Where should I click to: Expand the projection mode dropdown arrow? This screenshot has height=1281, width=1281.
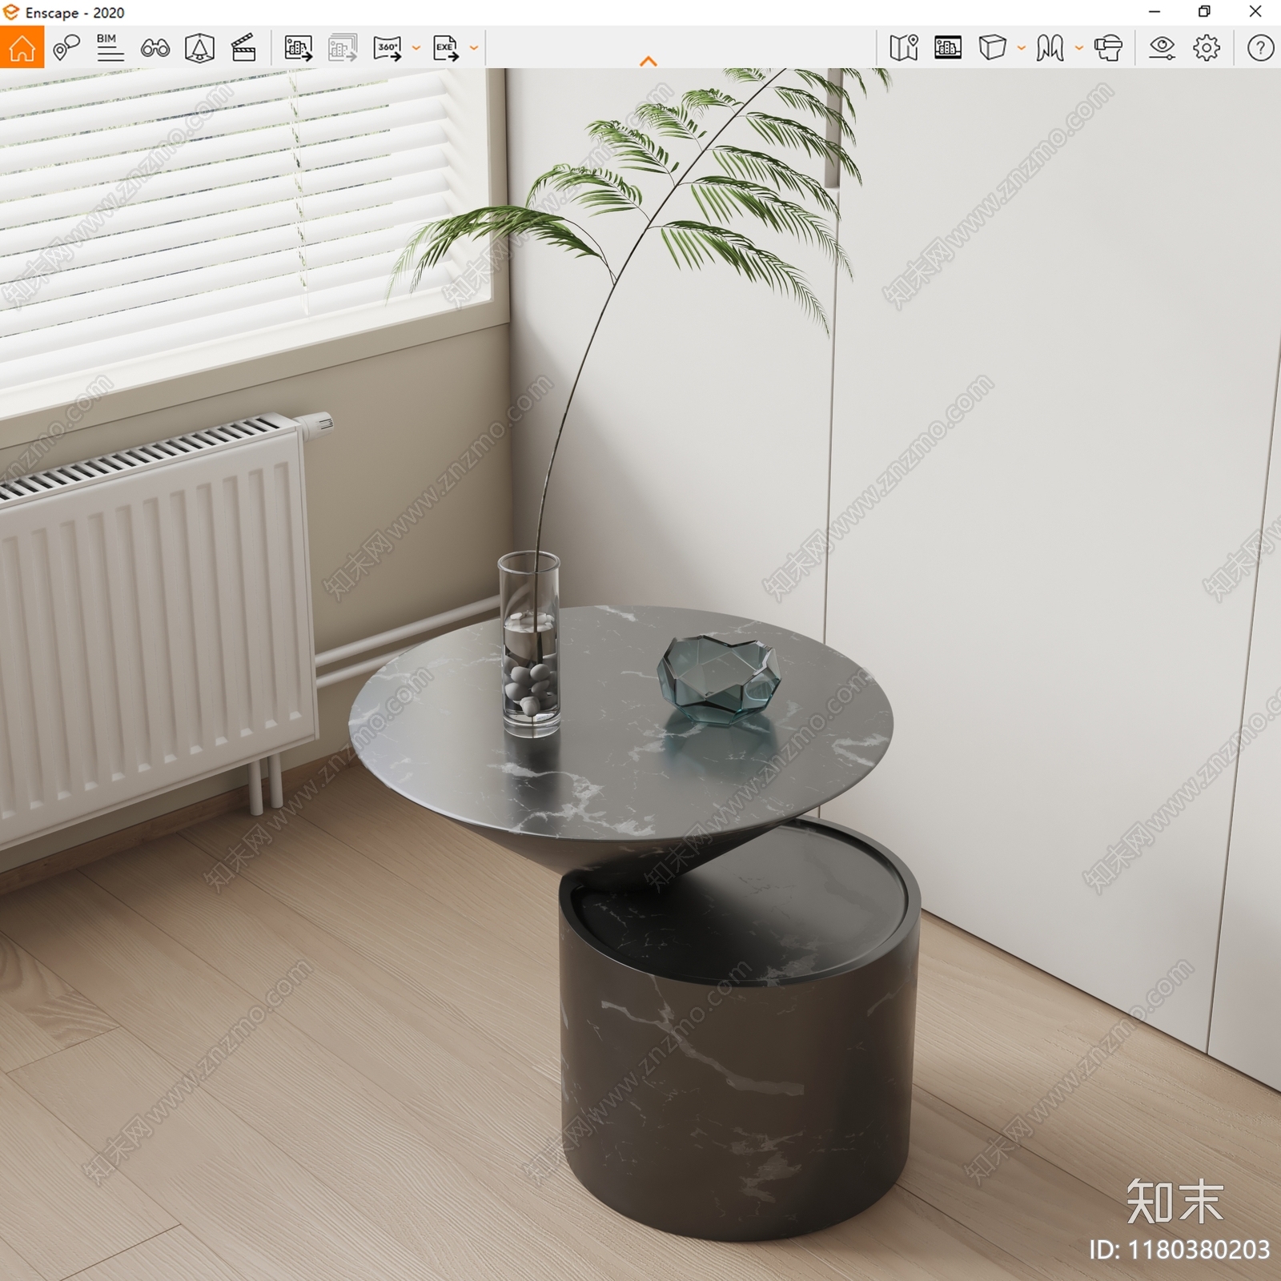click(1078, 48)
